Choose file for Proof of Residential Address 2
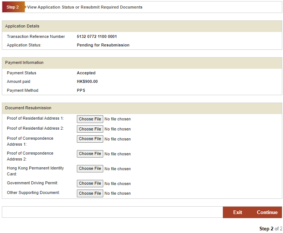The width and height of the screenshot is (283, 233). coord(90,129)
